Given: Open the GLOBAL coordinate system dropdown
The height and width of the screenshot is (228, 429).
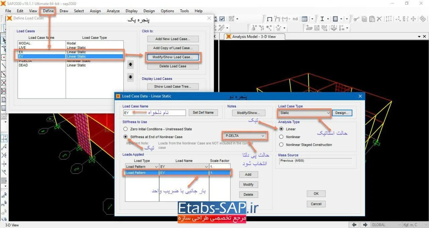Looking at the screenshot, I should 399,225.
